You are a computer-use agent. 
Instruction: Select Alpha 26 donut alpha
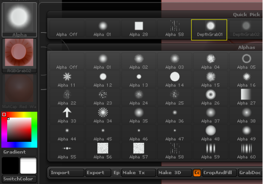(210, 97)
